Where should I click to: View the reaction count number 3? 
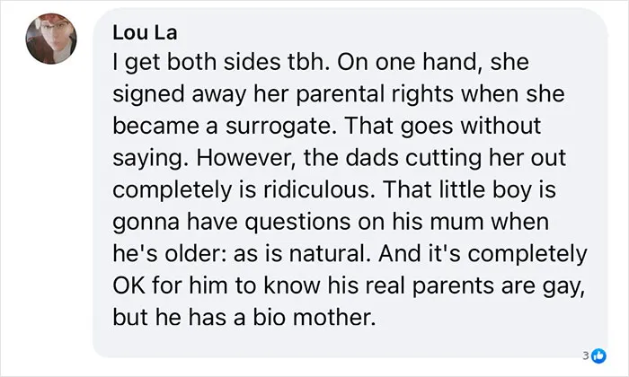pyautogui.click(x=586, y=355)
